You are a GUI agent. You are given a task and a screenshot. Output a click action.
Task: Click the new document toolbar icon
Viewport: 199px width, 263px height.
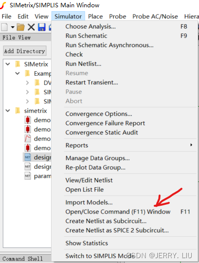click(x=4, y=27)
